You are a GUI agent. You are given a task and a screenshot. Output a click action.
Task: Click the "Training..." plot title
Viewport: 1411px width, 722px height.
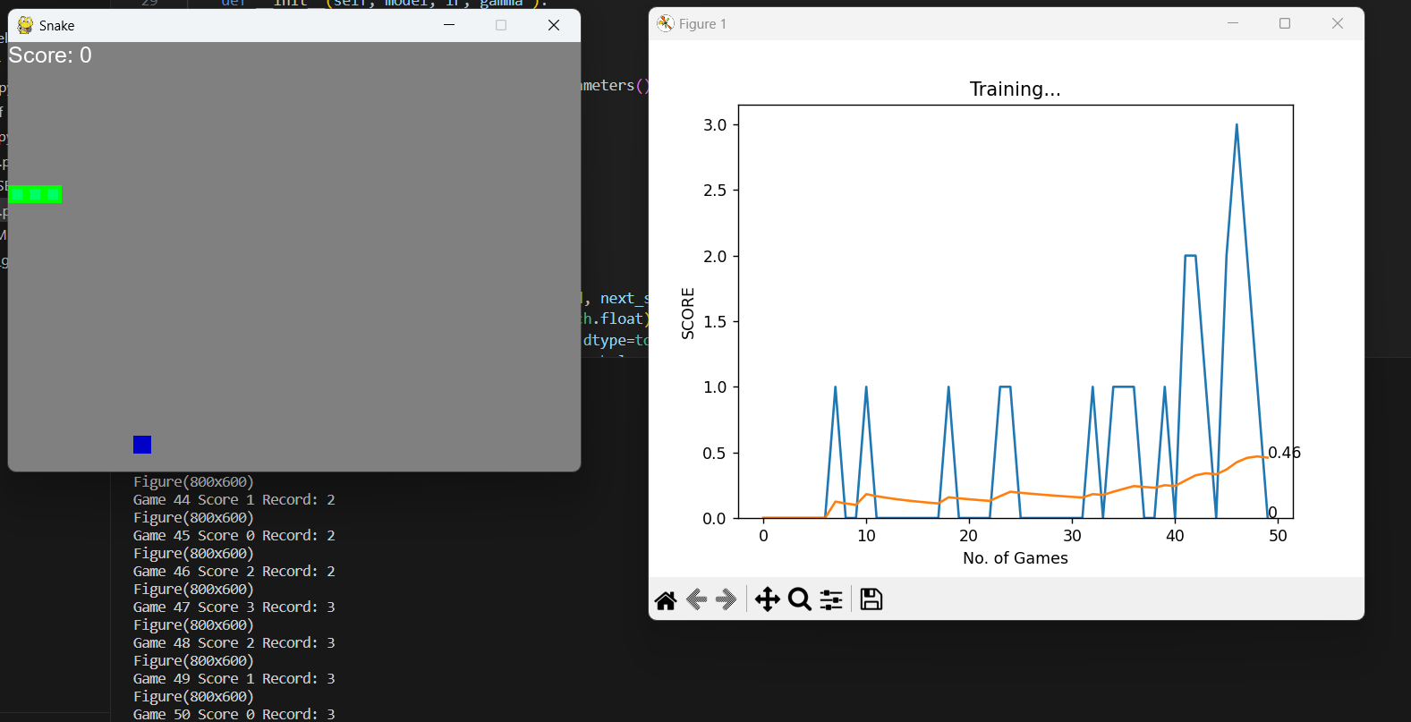(1015, 89)
